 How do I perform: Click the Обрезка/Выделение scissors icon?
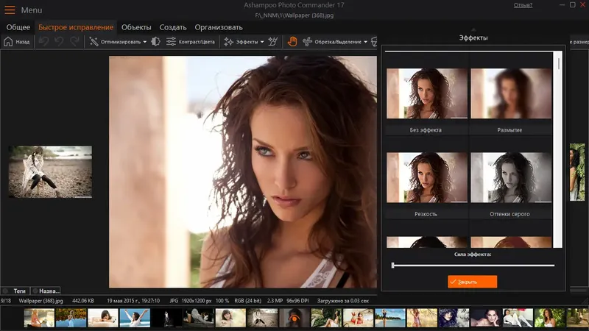[x=307, y=42]
